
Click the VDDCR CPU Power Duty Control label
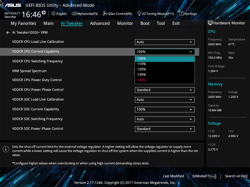pyautogui.click(x=37, y=80)
